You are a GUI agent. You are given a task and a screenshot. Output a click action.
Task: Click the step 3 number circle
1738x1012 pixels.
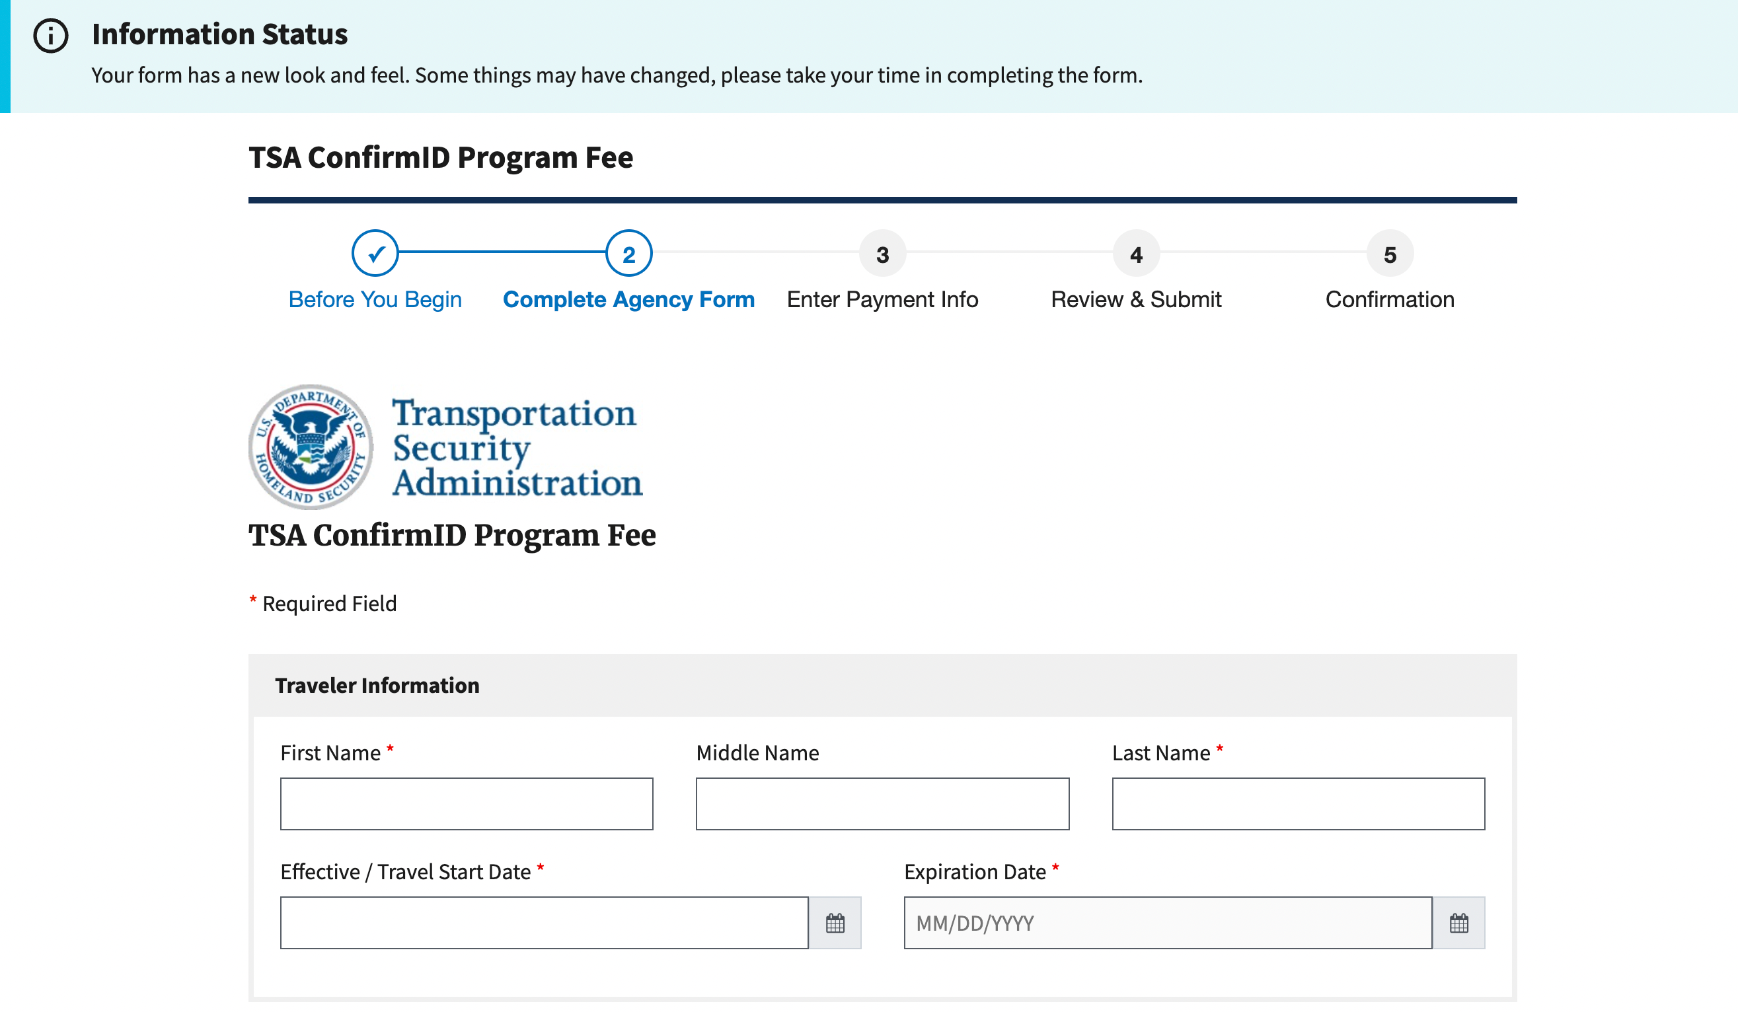coord(882,254)
